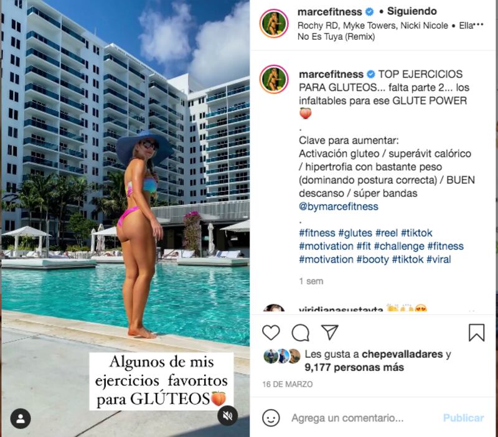The width and height of the screenshot is (498, 437).
Task: Open the #challenge hashtag
Action: [x=399, y=246]
